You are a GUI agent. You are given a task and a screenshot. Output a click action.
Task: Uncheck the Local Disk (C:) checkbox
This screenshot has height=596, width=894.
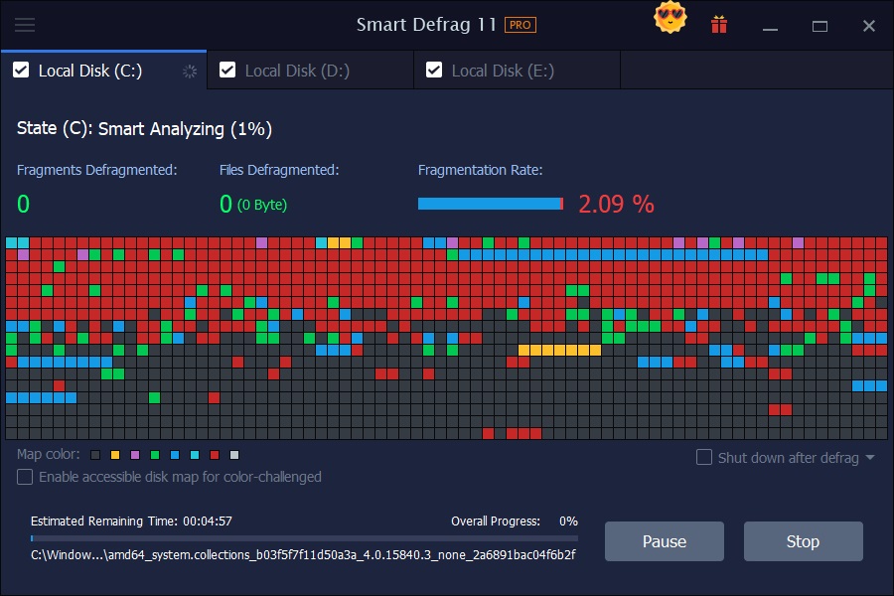(x=22, y=71)
